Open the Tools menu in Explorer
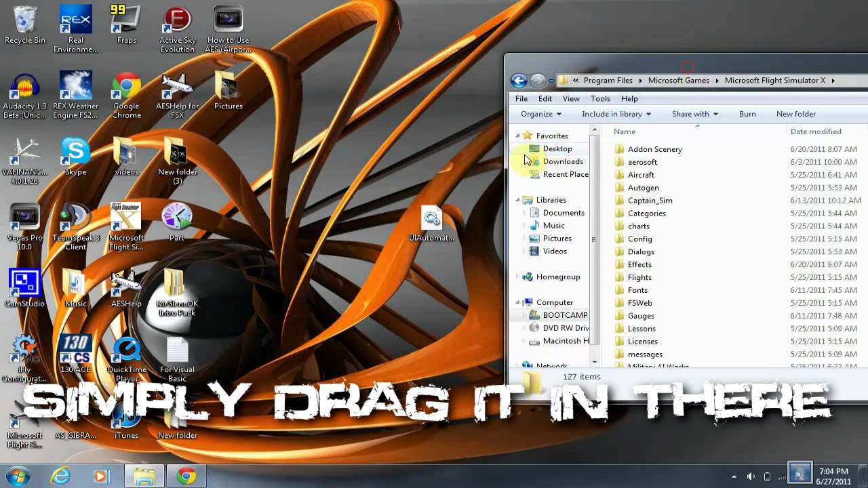868x488 pixels. 600,99
